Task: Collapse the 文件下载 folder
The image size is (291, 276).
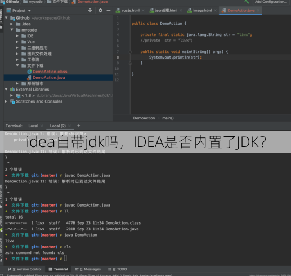Action: click(x=17, y=65)
